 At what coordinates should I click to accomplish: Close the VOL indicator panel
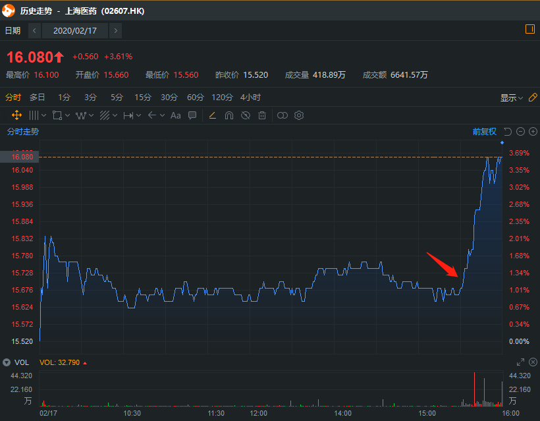pos(533,362)
